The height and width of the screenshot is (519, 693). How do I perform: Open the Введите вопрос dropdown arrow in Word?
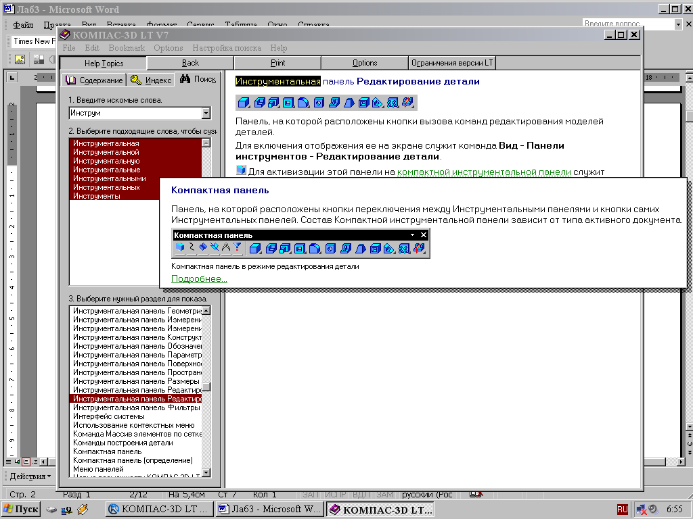click(x=678, y=25)
